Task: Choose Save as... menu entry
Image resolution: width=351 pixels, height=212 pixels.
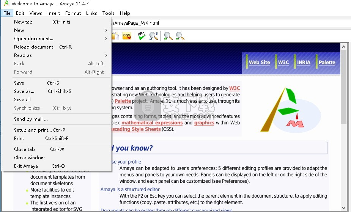Action: pyautogui.click(x=57, y=91)
